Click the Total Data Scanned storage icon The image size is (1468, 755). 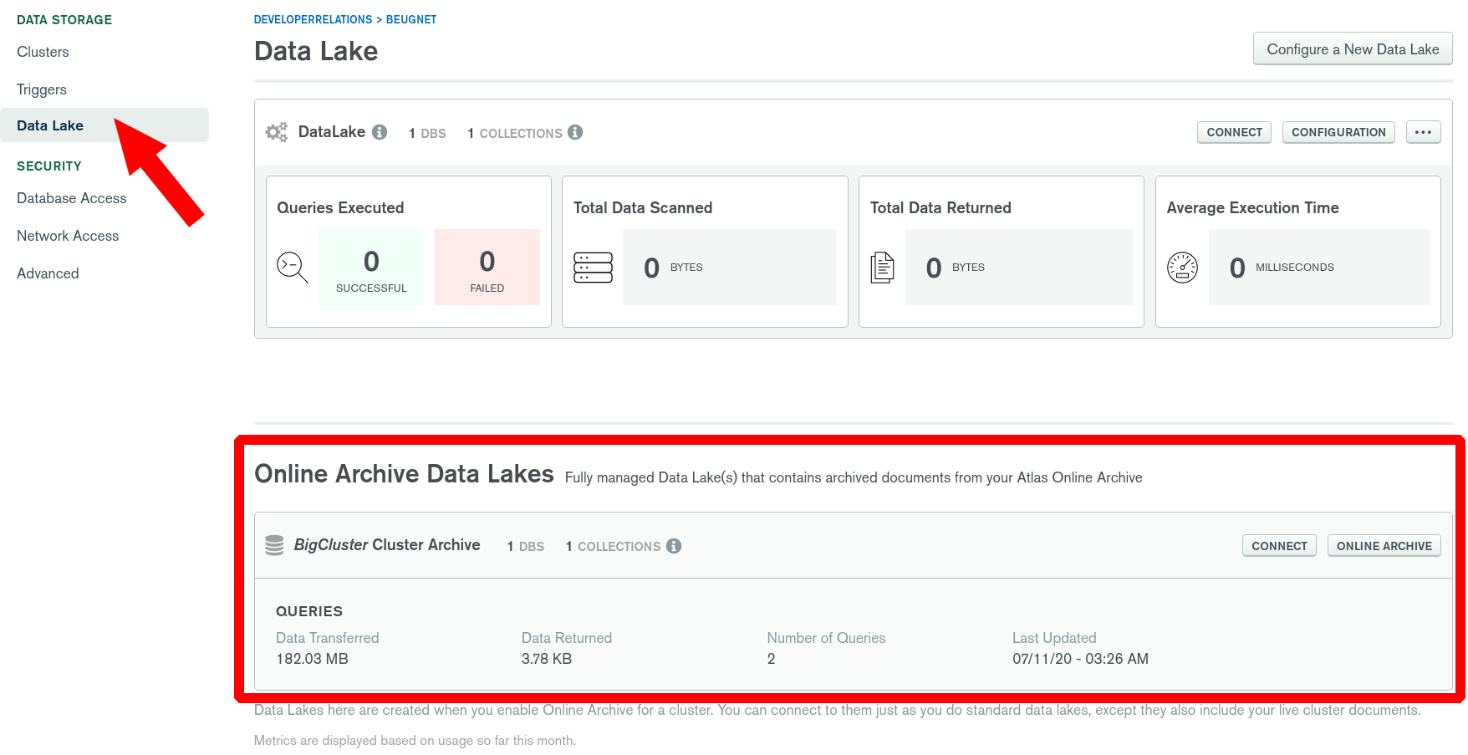coord(594,268)
